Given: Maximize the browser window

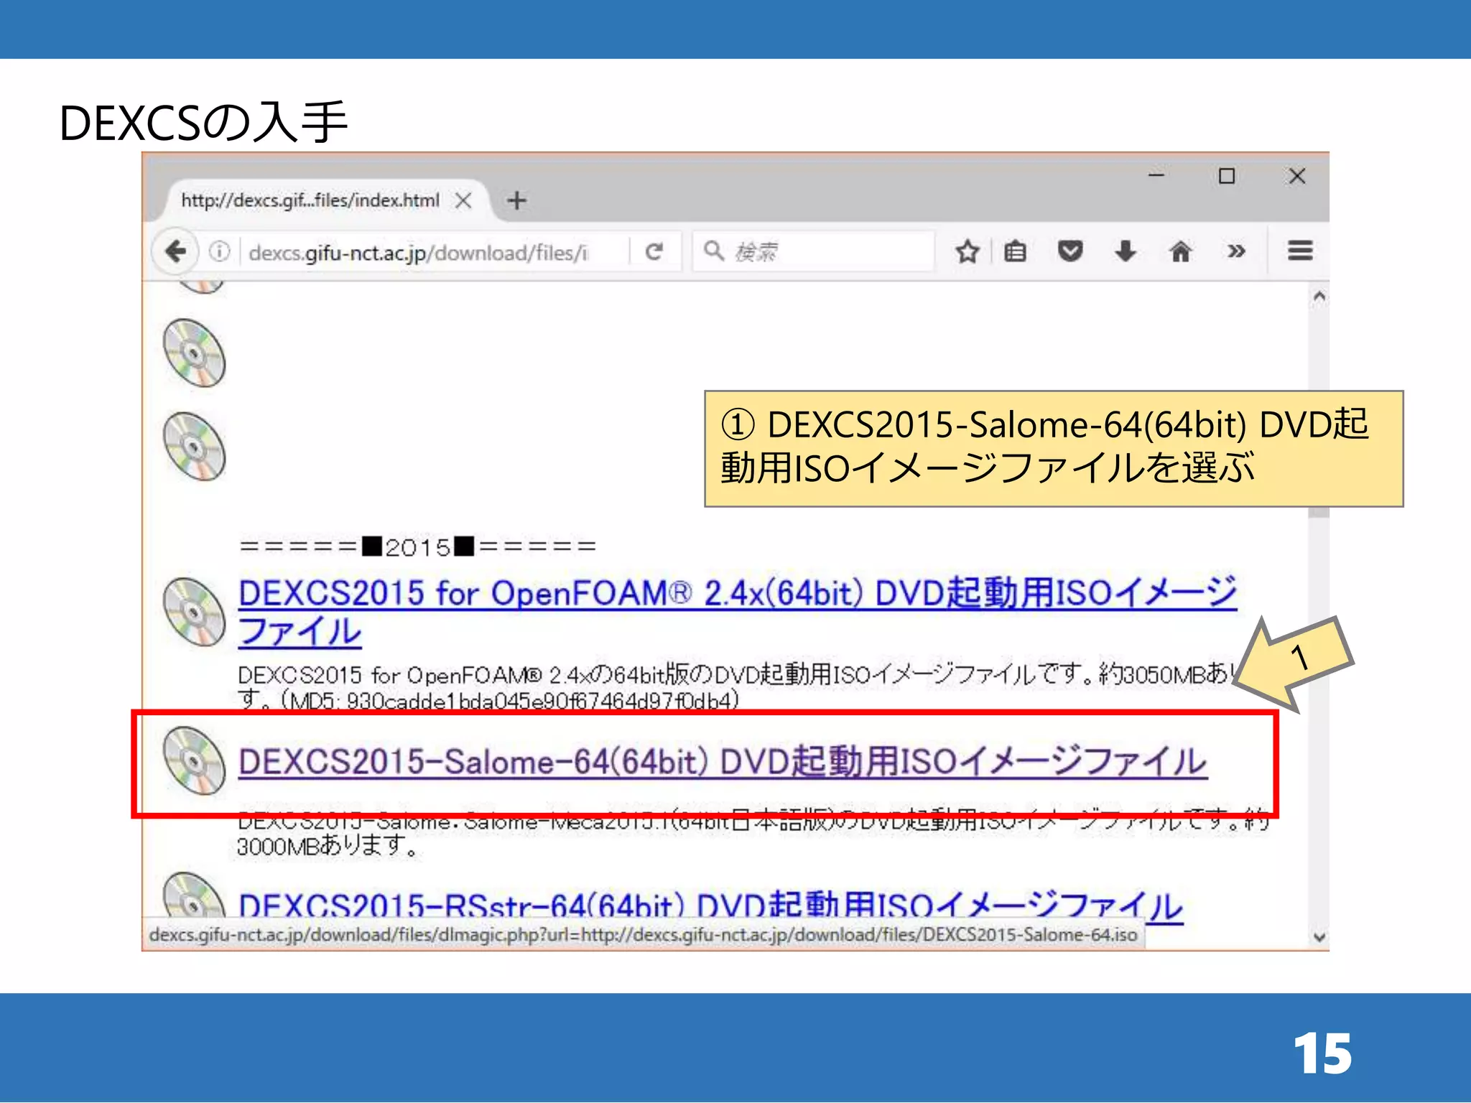Looking at the screenshot, I should [x=1227, y=176].
